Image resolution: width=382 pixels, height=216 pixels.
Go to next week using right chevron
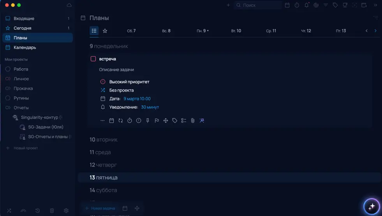tap(375, 31)
